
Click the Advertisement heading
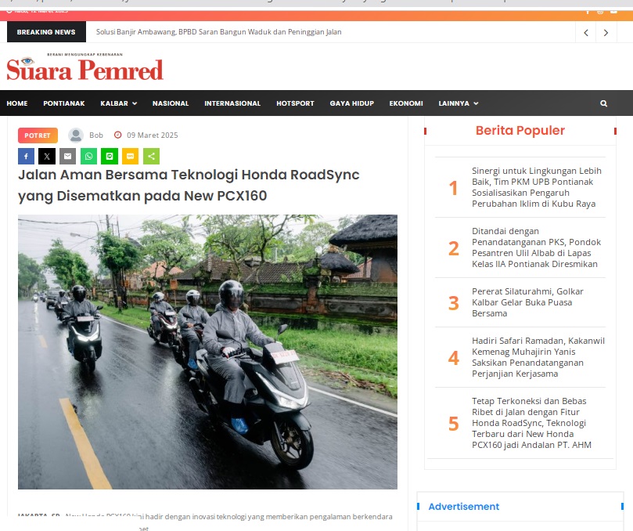click(463, 507)
